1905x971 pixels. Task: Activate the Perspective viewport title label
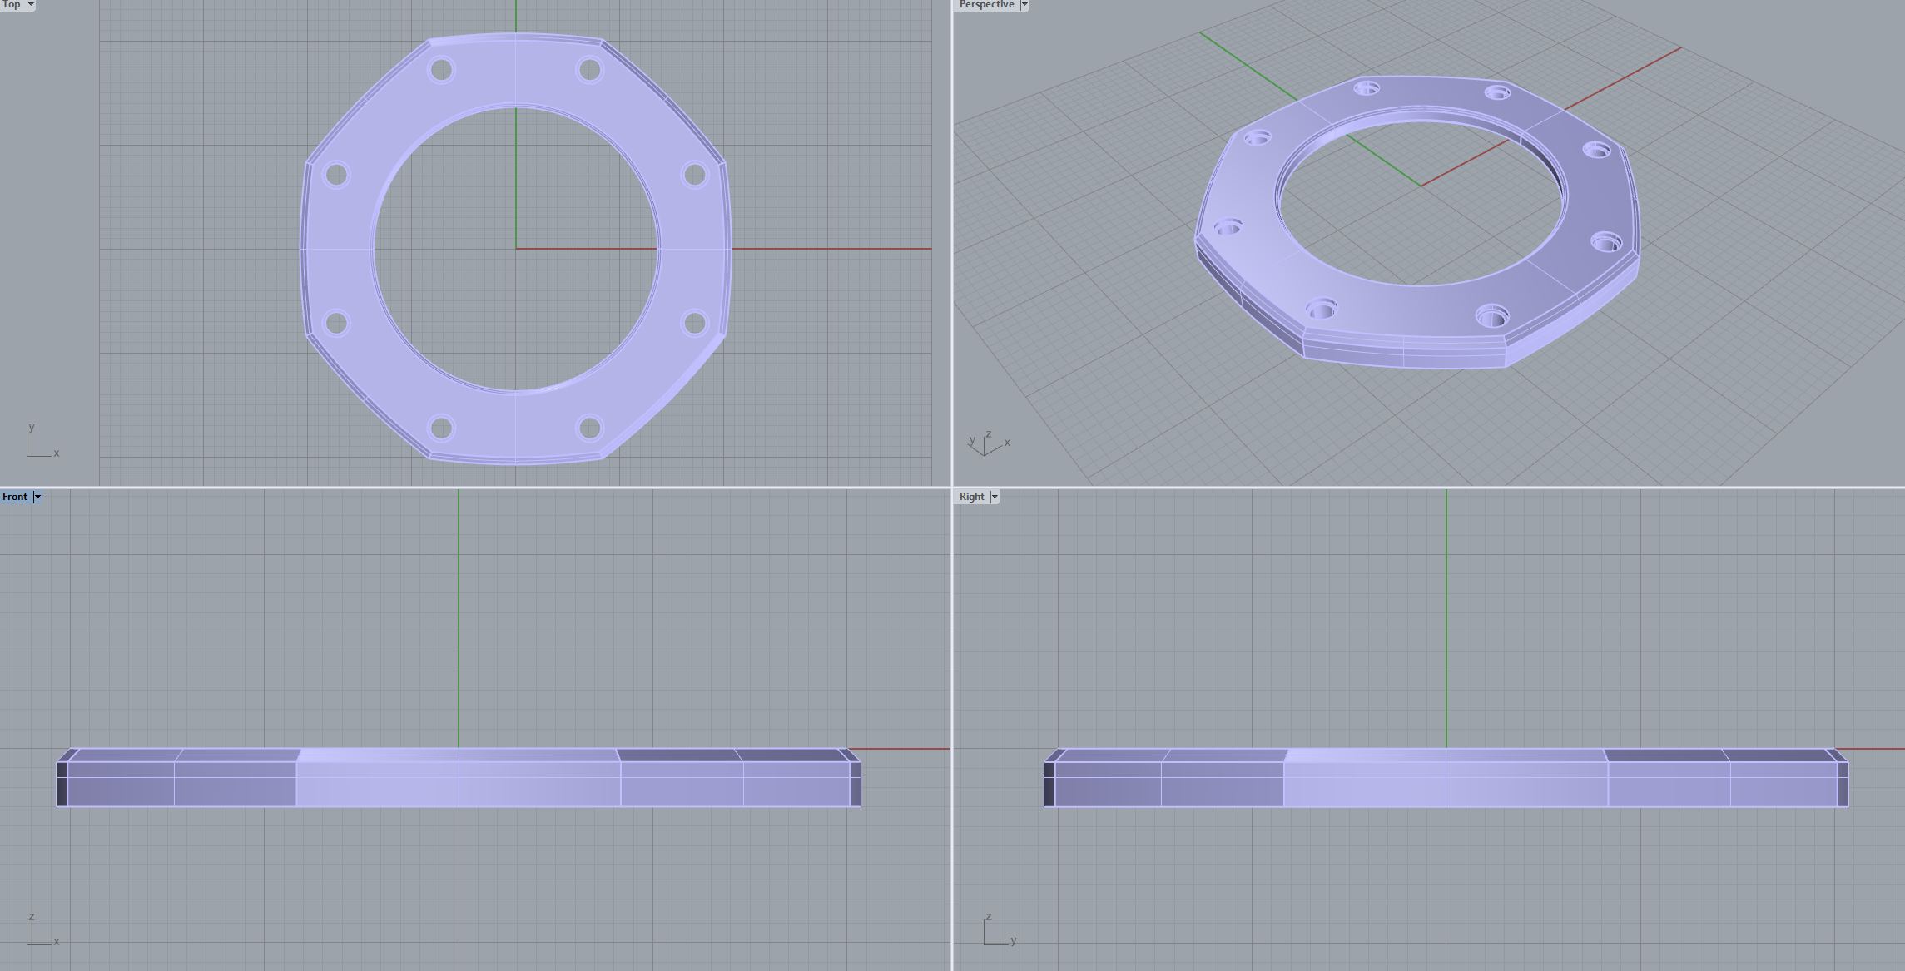(986, 4)
